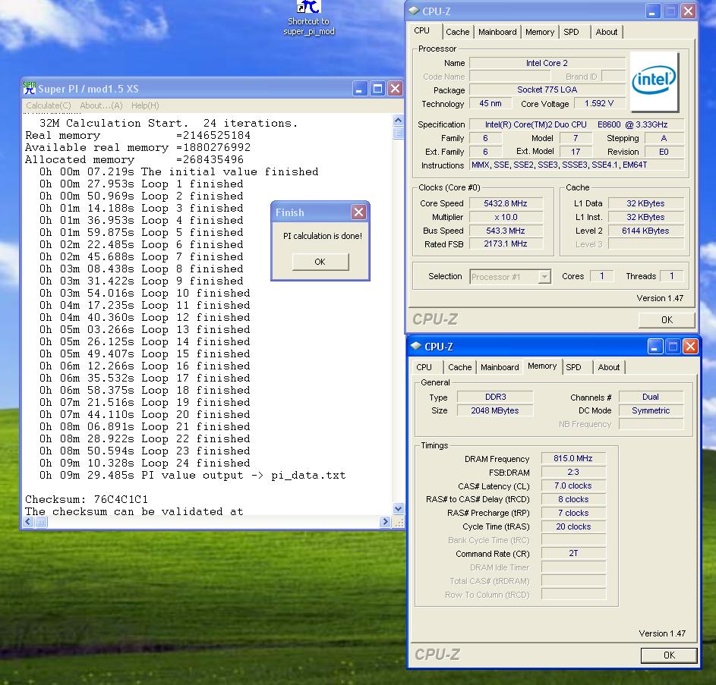This screenshot has width=716, height=685.
Task: Minimize the top CPU-Z window
Action: tap(652, 11)
